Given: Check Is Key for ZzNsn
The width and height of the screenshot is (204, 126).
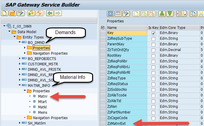Looking at the screenshot, I should (x=153, y=107).
